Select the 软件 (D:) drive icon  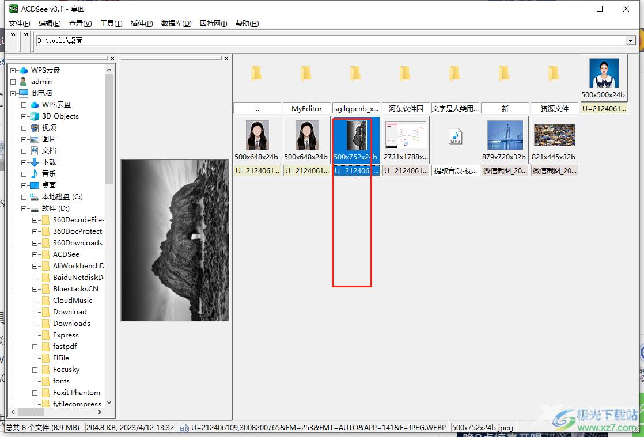click(x=35, y=208)
